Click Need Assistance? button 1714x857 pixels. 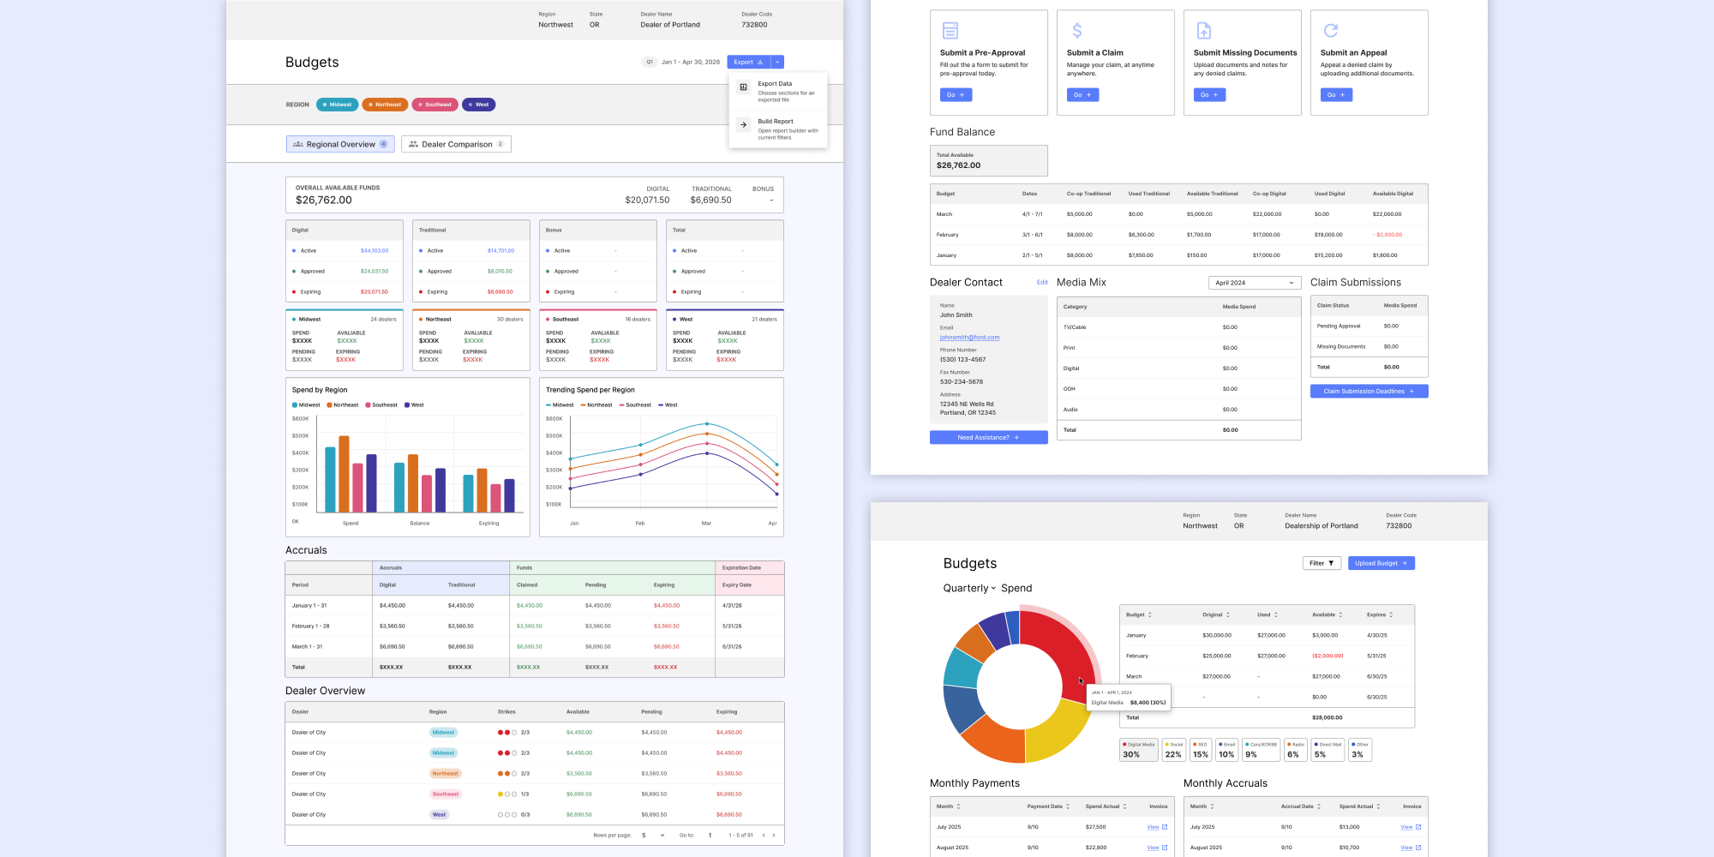coord(988,437)
